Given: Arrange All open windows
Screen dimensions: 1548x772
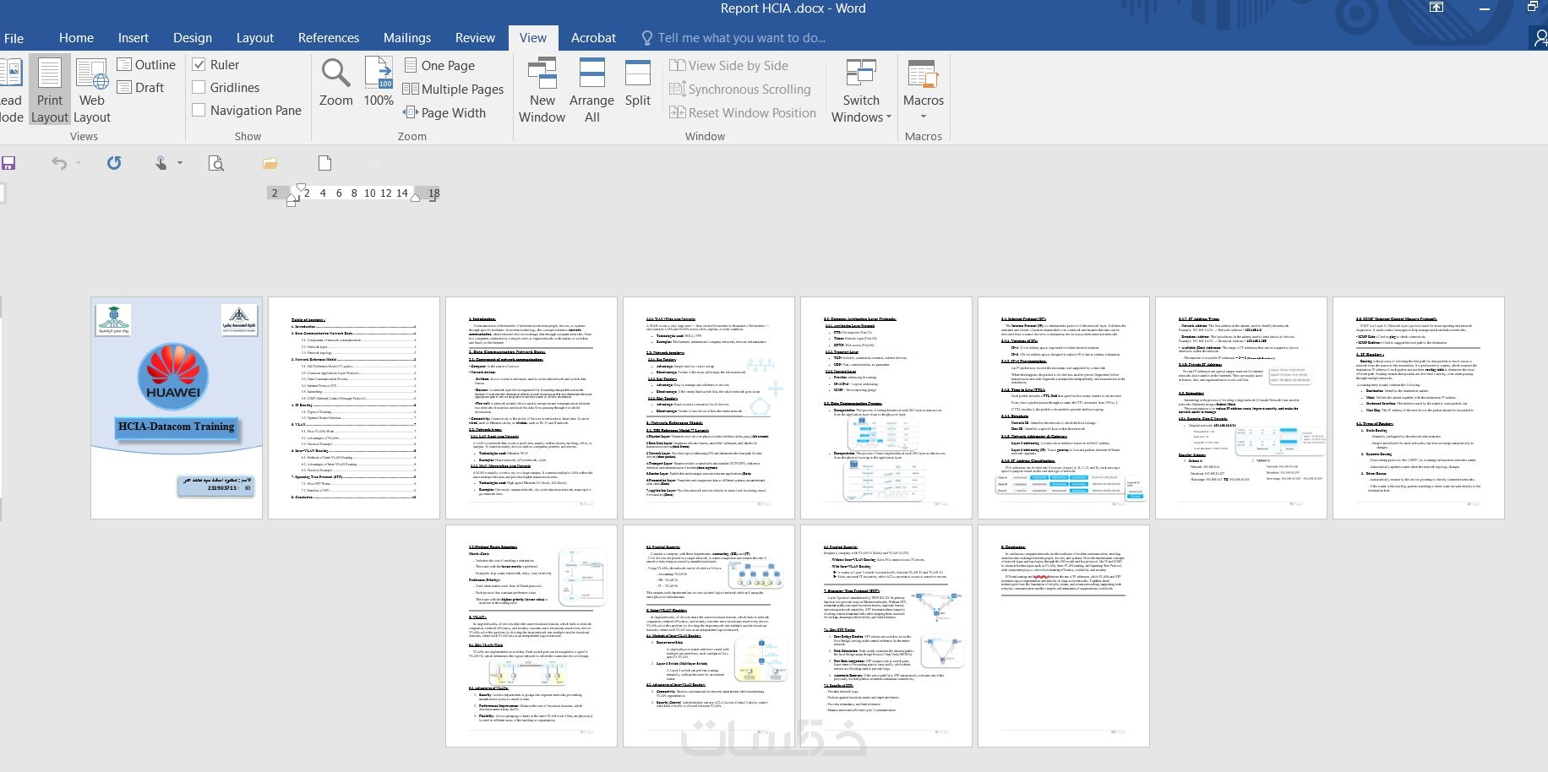Looking at the screenshot, I should (x=591, y=90).
